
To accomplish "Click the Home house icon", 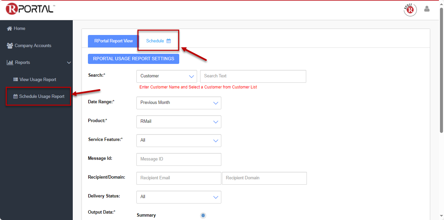I will pyautogui.click(x=9, y=29).
